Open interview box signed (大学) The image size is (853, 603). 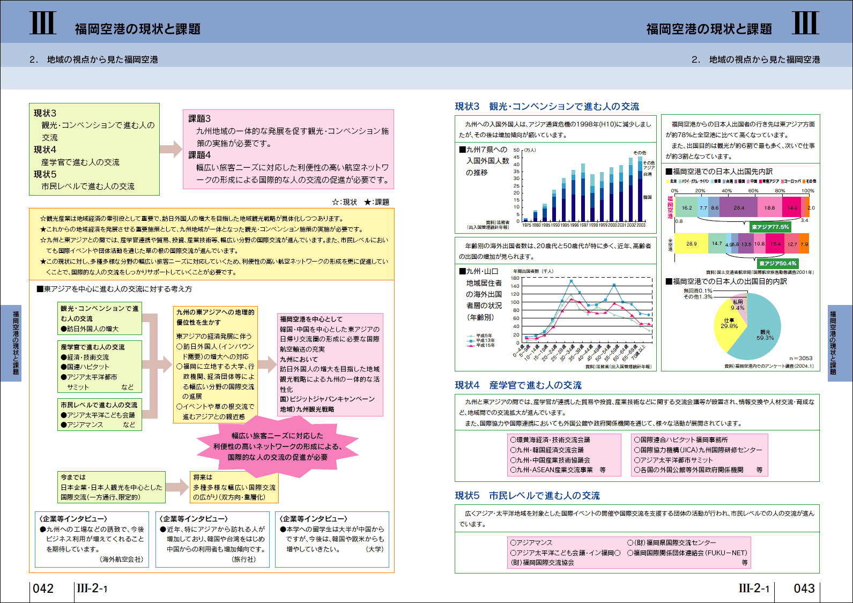pyautogui.click(x=332, y=539)
